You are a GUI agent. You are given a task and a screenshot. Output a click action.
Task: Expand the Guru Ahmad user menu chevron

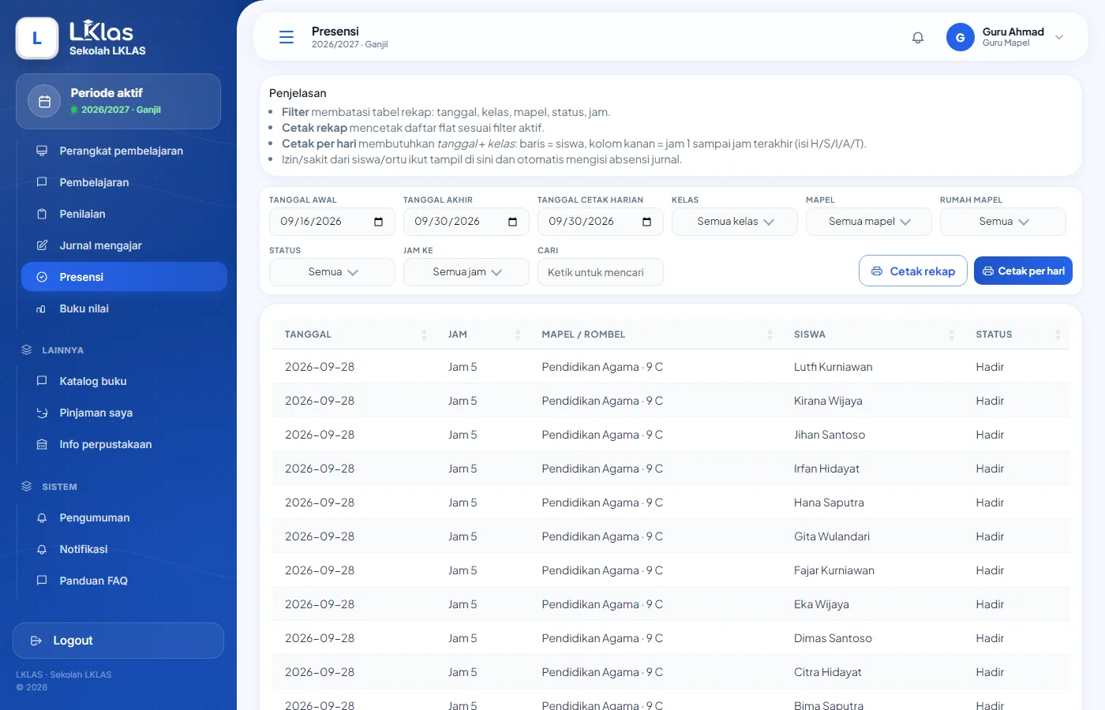click(1059, 37)
